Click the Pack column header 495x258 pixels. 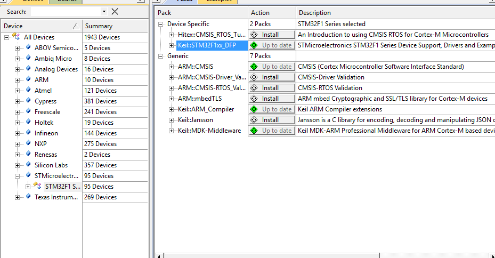click(201, 13)
